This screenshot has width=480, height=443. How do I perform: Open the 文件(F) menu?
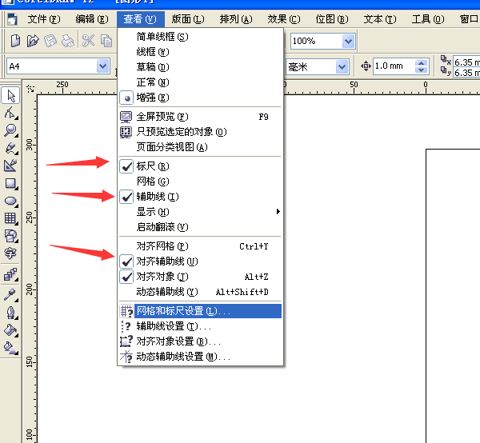(x=44, y=19)
